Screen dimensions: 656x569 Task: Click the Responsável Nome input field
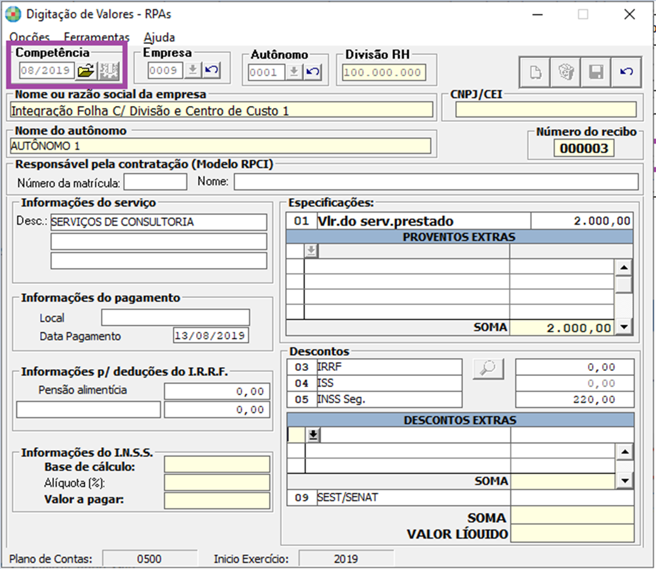tap(436, 182)
